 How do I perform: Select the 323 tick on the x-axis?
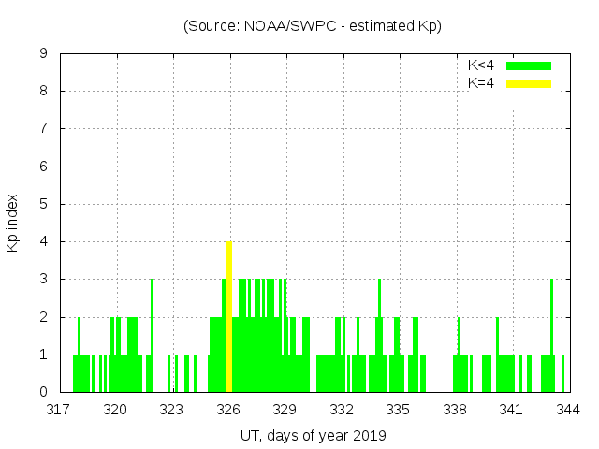[x=172, y=409]
